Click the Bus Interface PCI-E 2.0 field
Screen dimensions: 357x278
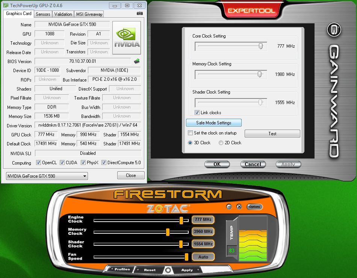115,79
